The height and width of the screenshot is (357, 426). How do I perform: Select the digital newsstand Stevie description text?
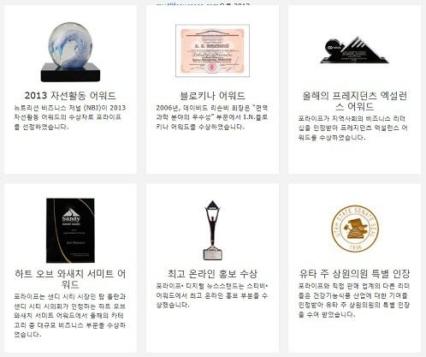tap(212, 295)
